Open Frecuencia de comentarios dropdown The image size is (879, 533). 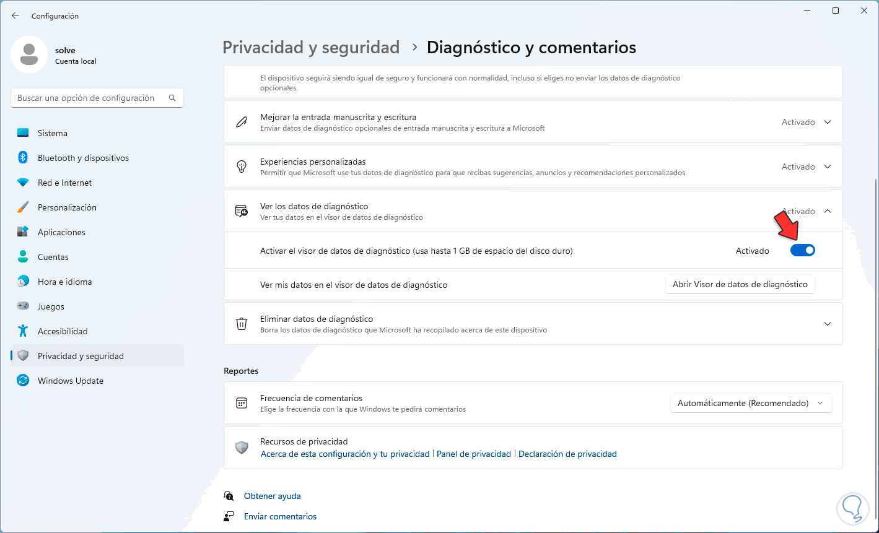751,403
